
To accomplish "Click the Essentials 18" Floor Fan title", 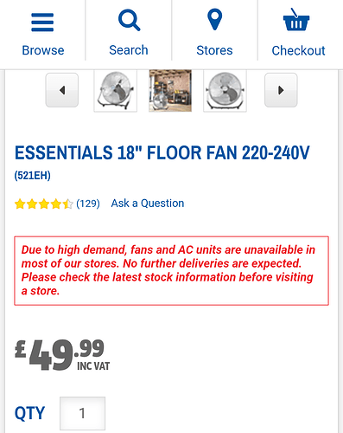I will pos(162,152).
